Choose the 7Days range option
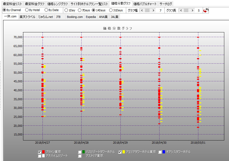Screen dimensions: 229x161 tap(80, 10)
